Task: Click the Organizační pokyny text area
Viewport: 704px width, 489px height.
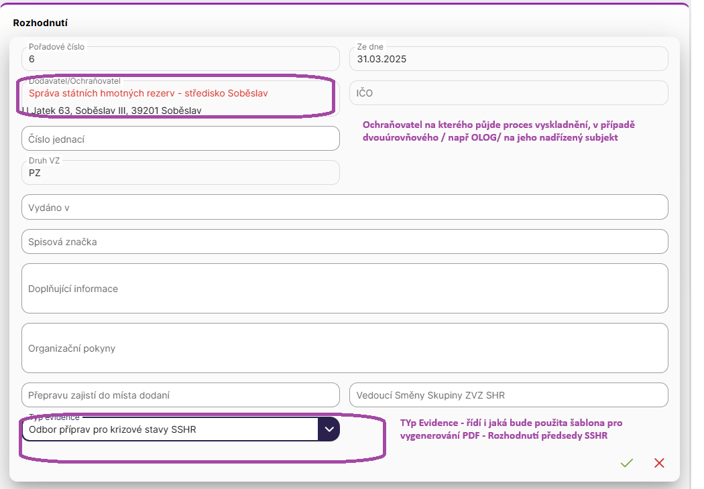Action: coord(345,348)
